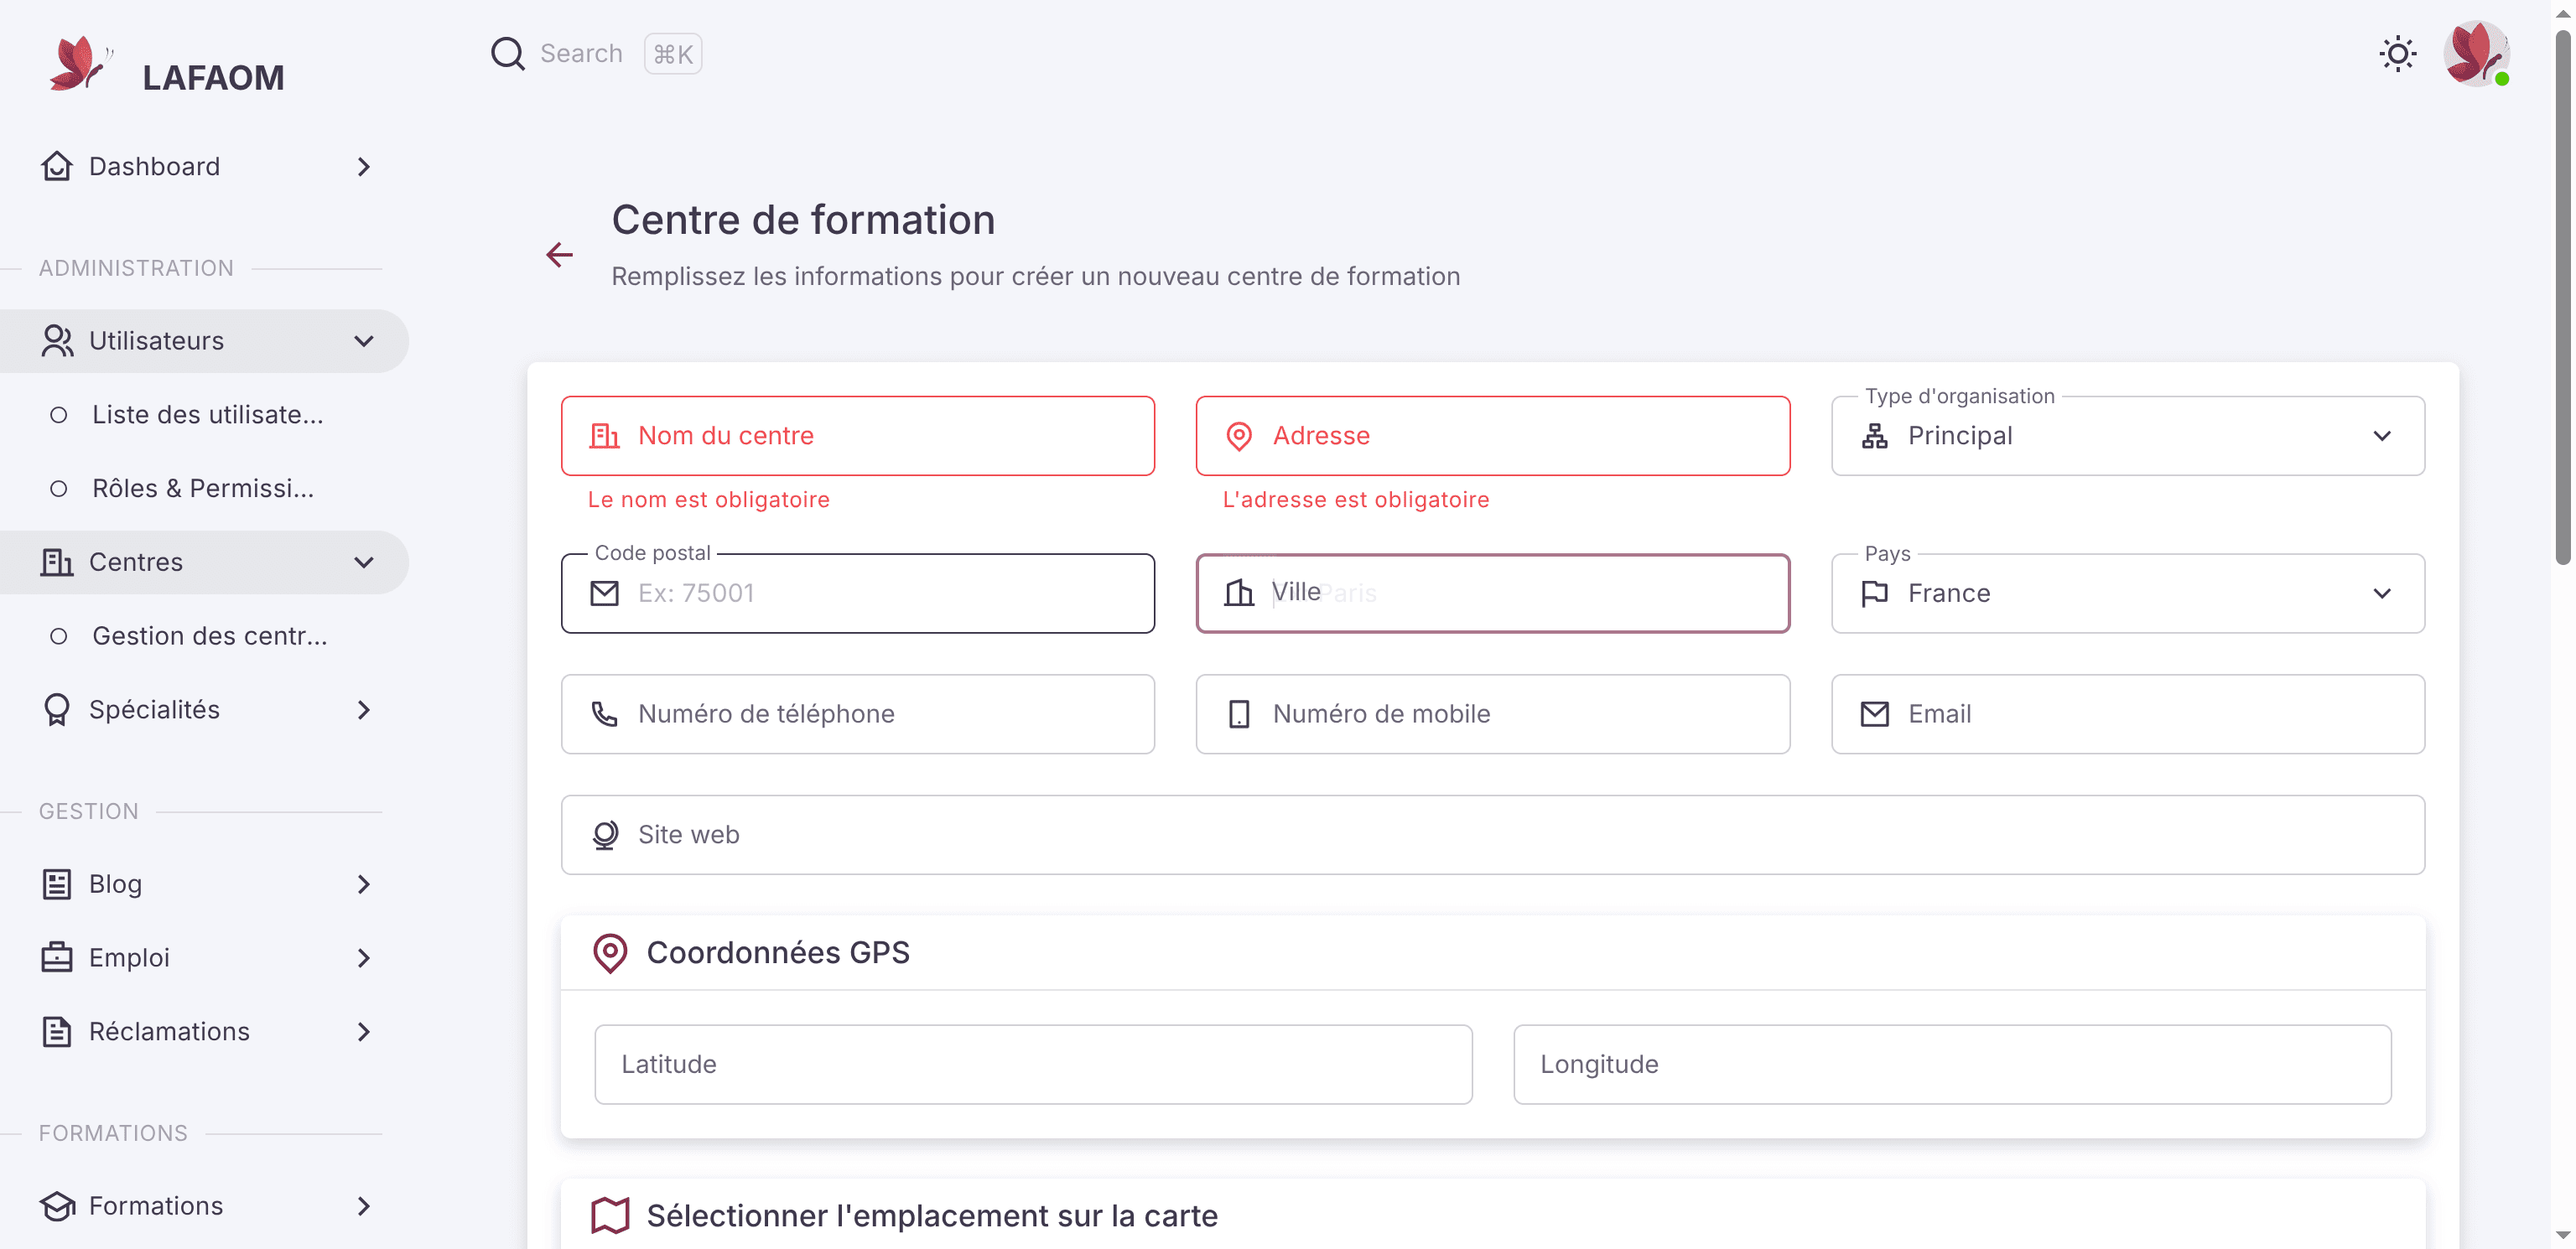Collapse the Utilisateurs section chevron
The height and width of the screenshot is (1249, 2576).
pyautogui.click(x=364, y=341)
